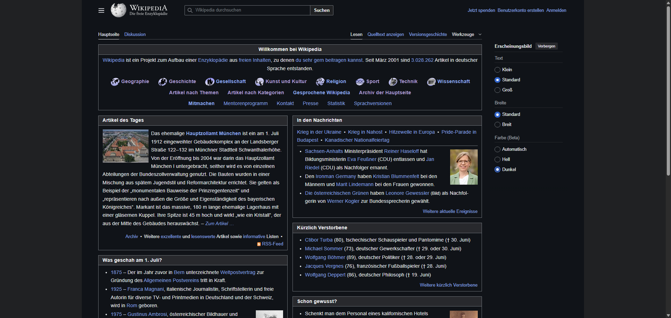Open the Hauptzollamt München article link

tap(213, 133)
